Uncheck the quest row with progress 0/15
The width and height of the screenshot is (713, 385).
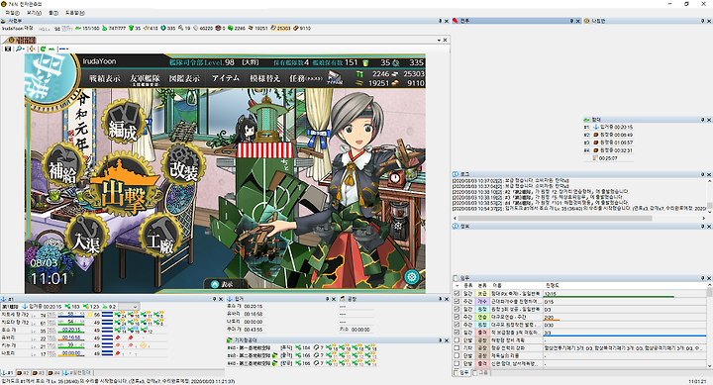[x=457, y=301]
